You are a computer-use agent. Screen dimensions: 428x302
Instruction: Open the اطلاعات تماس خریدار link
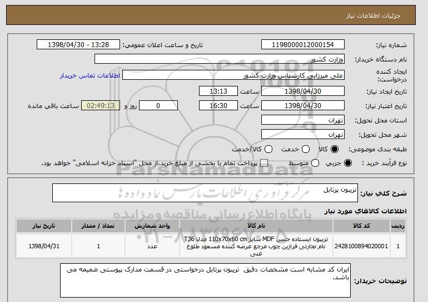coord(90,75)
